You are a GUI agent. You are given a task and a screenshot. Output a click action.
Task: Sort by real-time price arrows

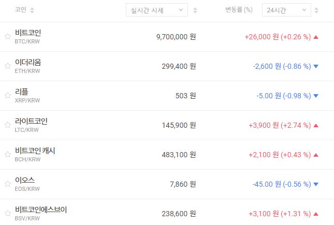pyautogui.click(x=195, y=10)
